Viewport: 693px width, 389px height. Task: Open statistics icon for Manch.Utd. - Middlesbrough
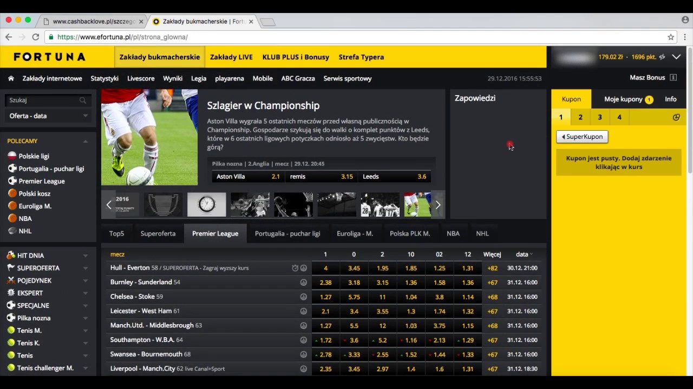(x=303, y=326)
